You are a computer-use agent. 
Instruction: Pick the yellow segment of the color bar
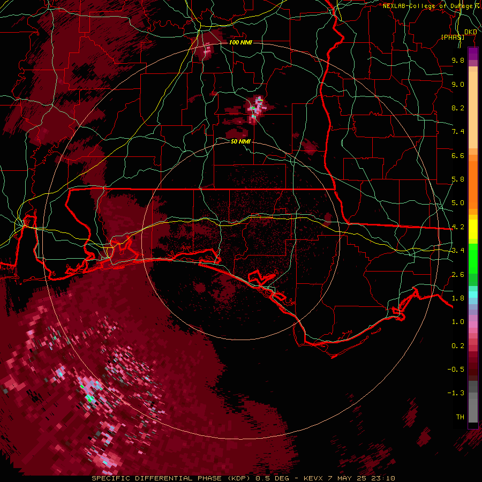473,229
